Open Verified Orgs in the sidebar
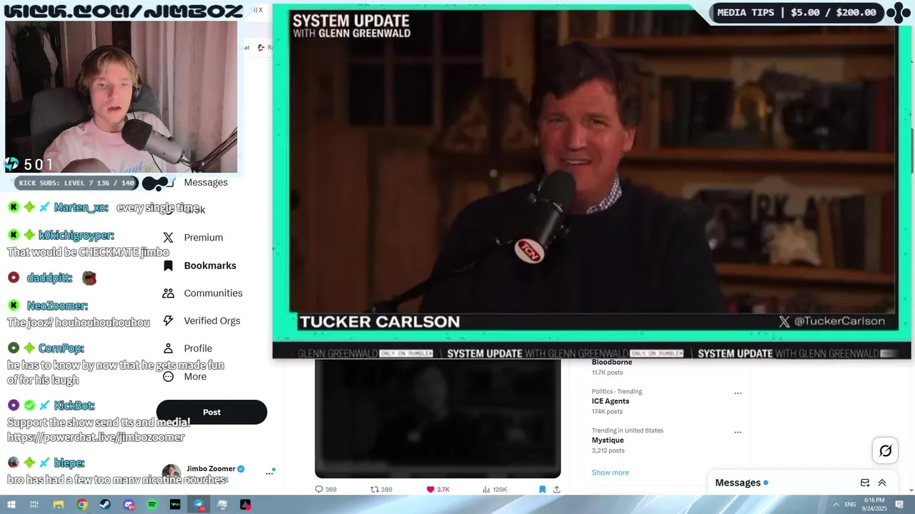The height and width of the screenshot is (514, 915). [212, 321]
